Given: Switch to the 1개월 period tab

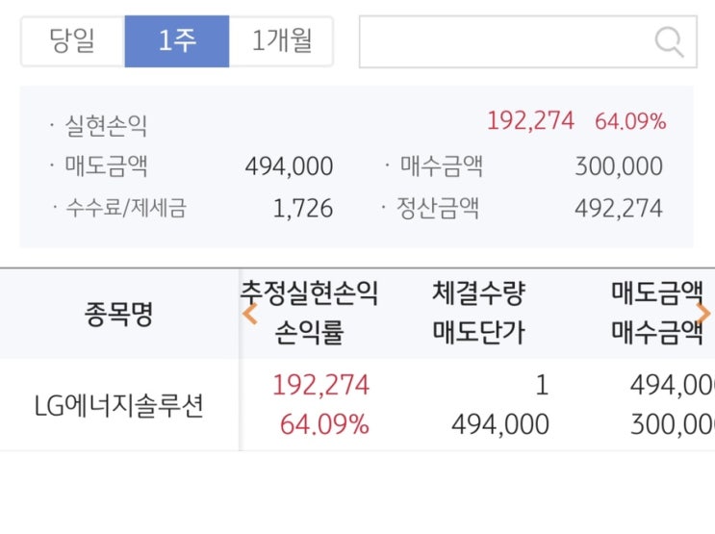Looking at the screenshot, I should (281, 41).
